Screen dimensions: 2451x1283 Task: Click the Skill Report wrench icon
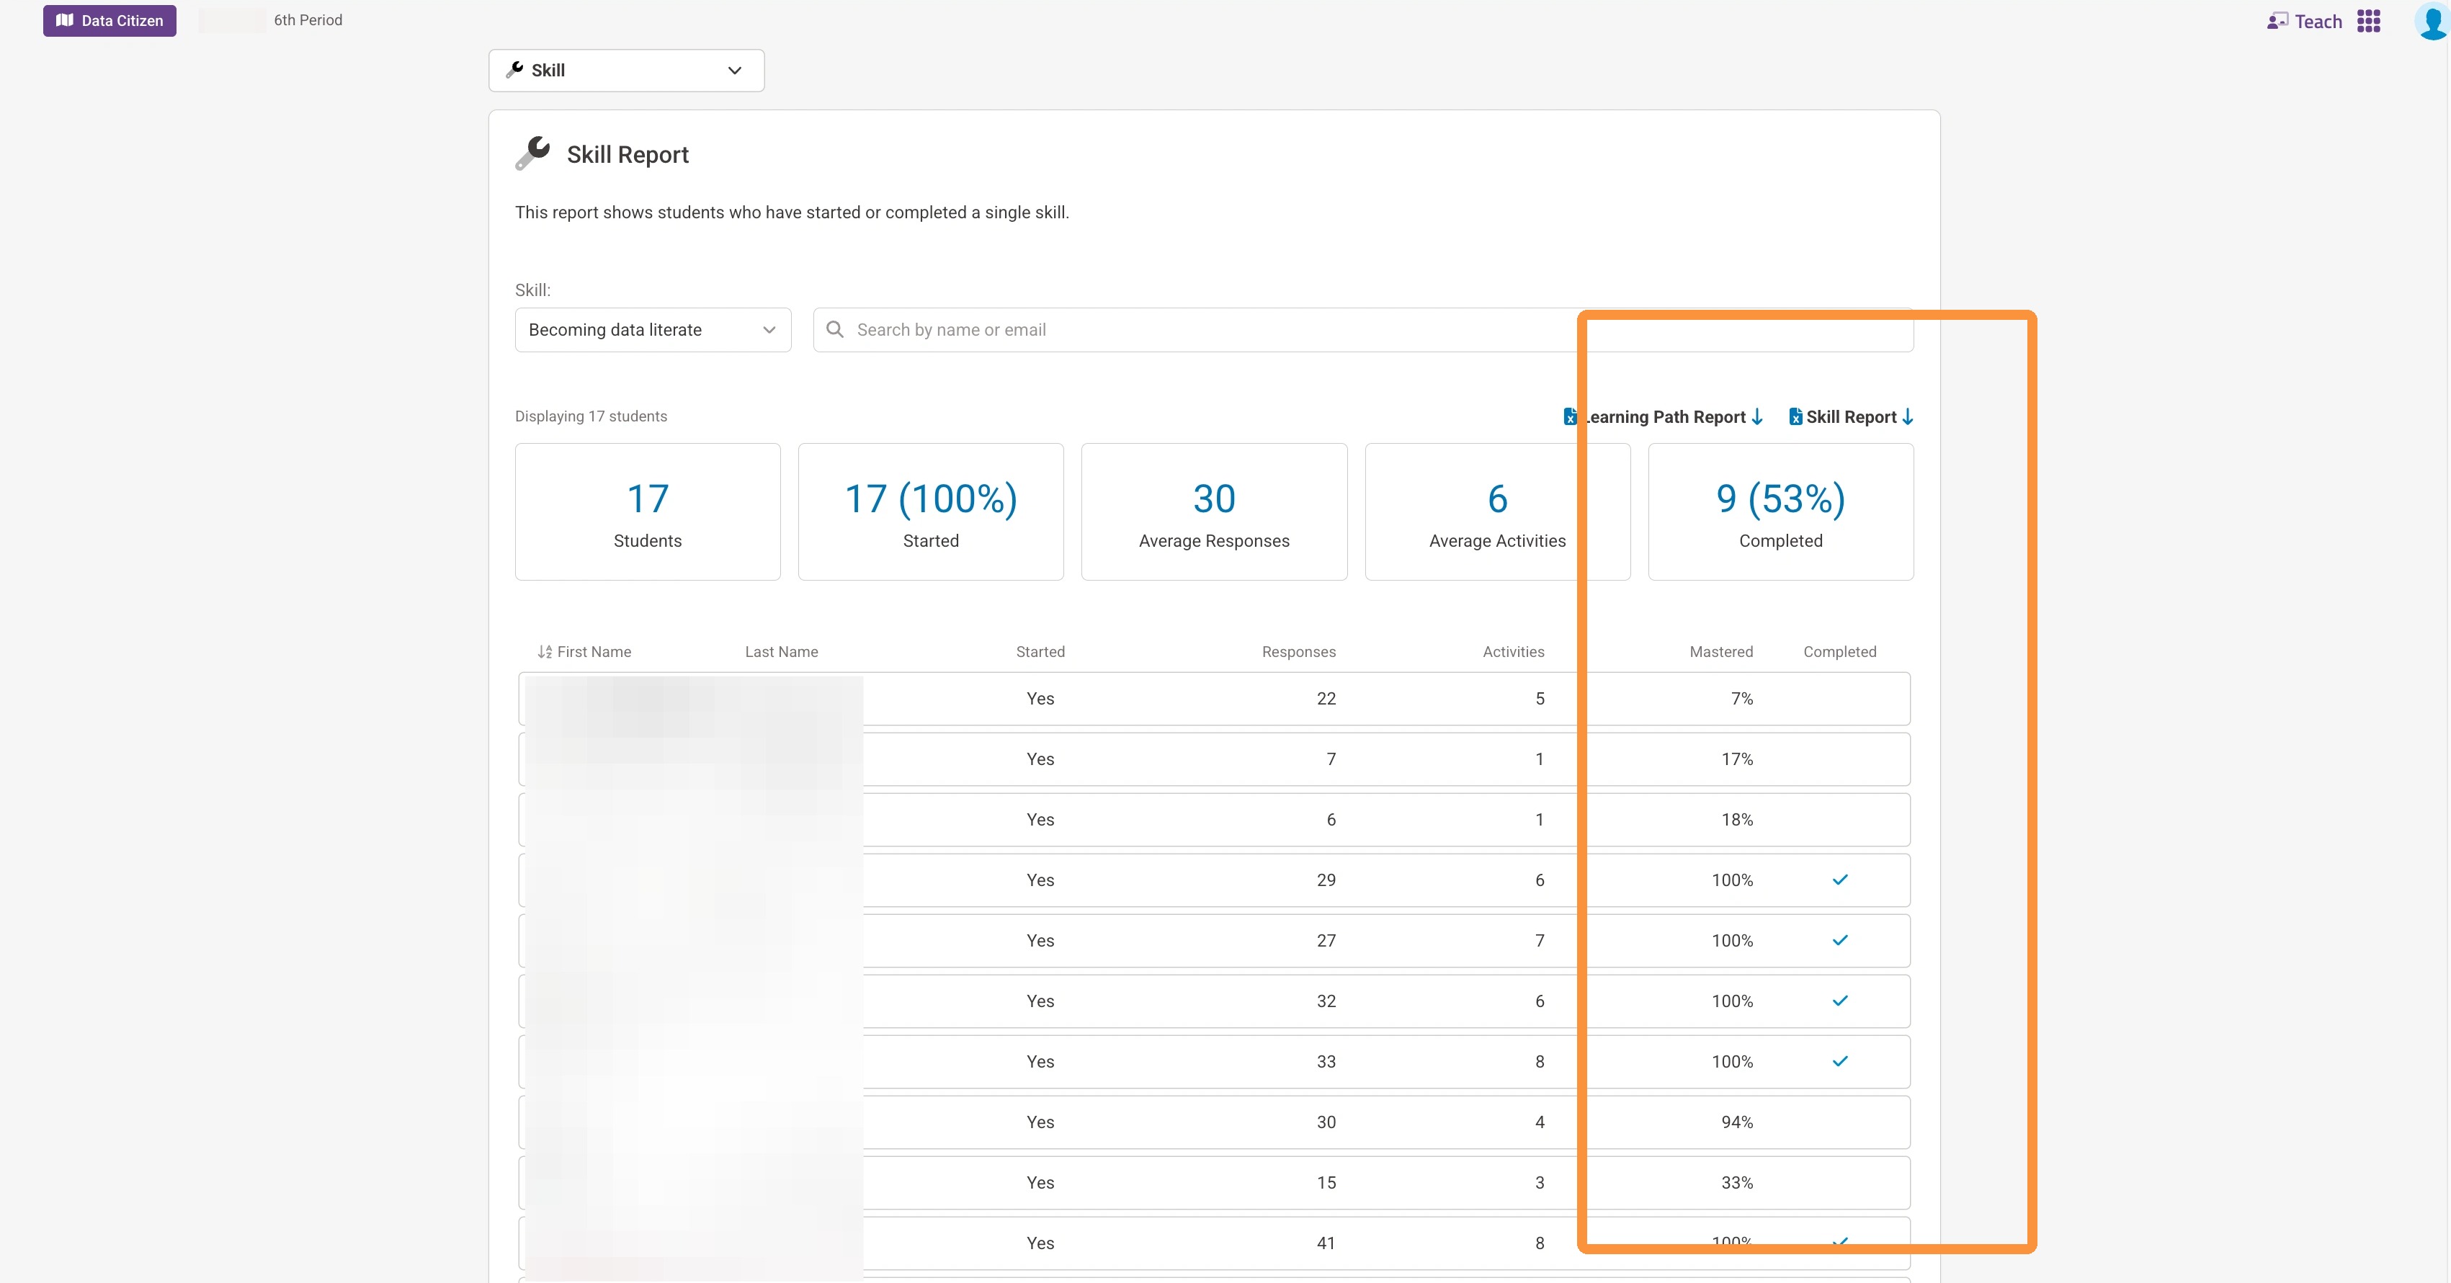[533, 153]
